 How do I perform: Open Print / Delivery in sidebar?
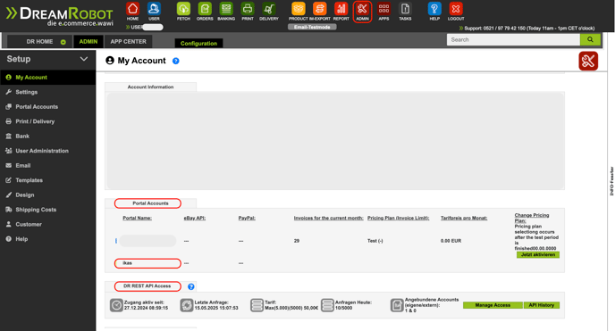48,121
